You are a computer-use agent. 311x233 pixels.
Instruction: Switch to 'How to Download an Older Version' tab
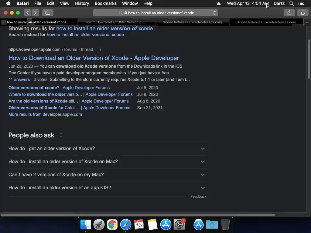[x=116, y=22]
